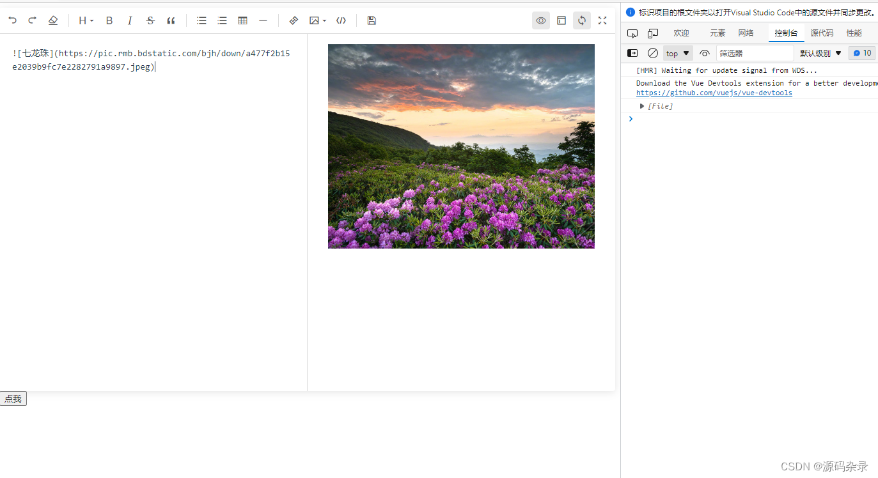Click the HMR waiting message
This screenshot has height=478, width=878.
pyautogui.click(x=726, y=70)
